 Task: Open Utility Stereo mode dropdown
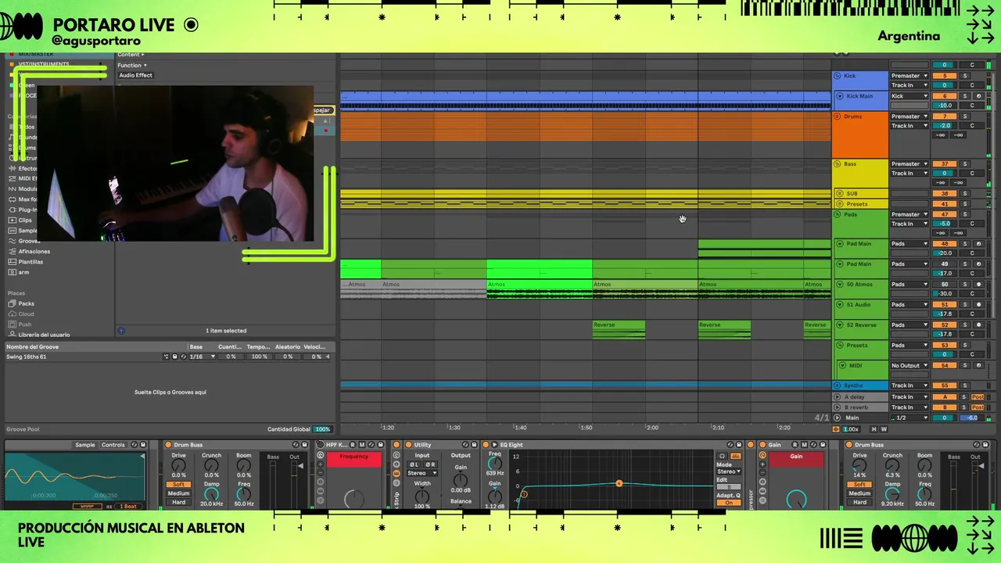pos(422,473)
